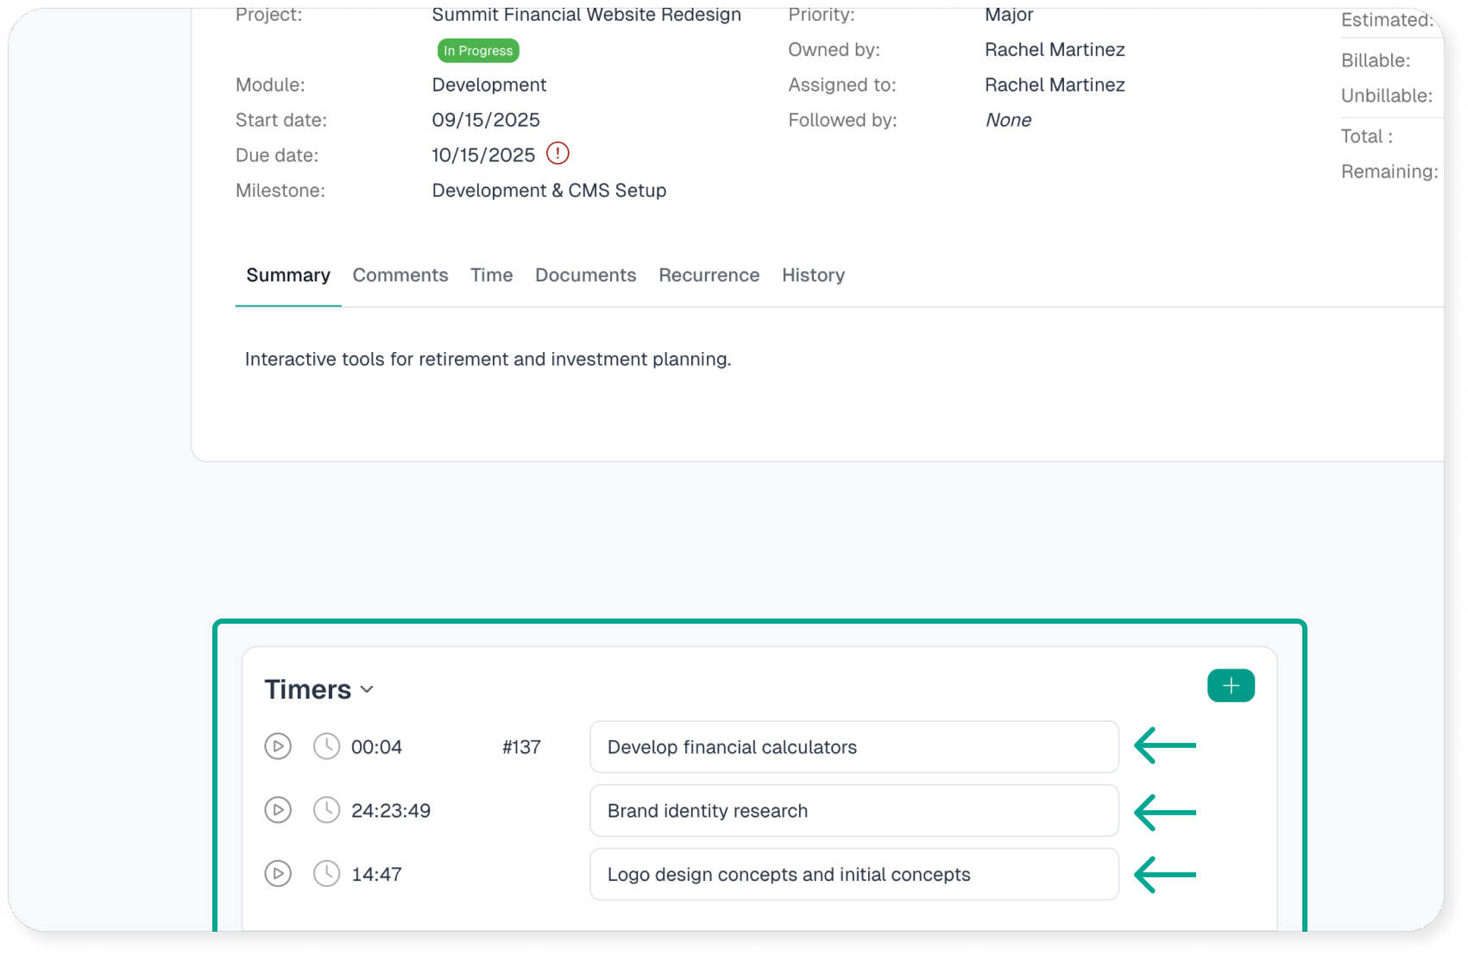The width and height of the screenshot is (1468, 955).
Task: Start the Logo design concepts timer
Action: pos(278,874)
